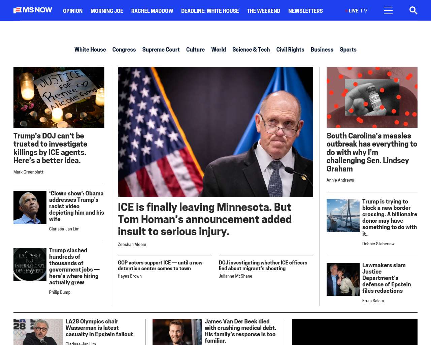431x345 pixels.
Task: Click the MS NOW logo
Action: 33,10
